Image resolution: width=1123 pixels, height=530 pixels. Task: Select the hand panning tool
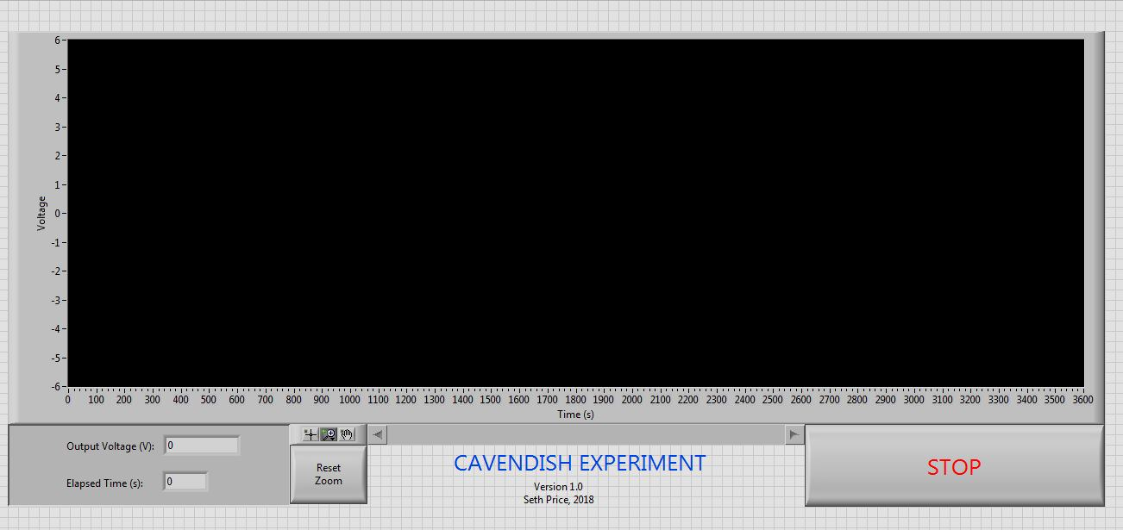click(347, 434)
